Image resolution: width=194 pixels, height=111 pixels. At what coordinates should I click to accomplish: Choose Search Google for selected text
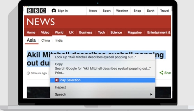pyautogui.click(x=103, y=69)
